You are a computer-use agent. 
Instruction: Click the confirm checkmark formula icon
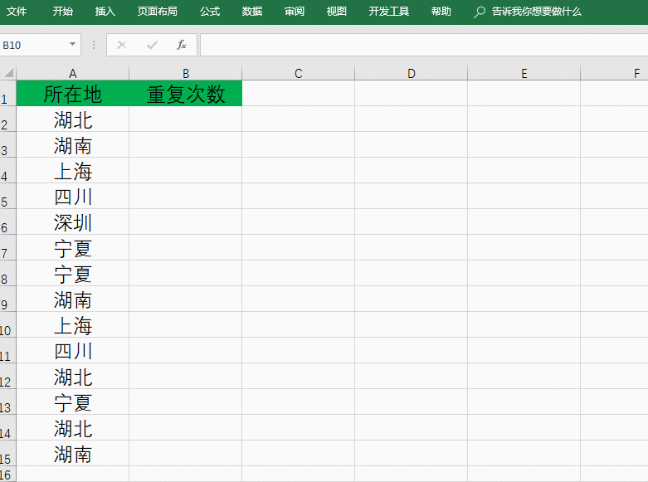152,45
